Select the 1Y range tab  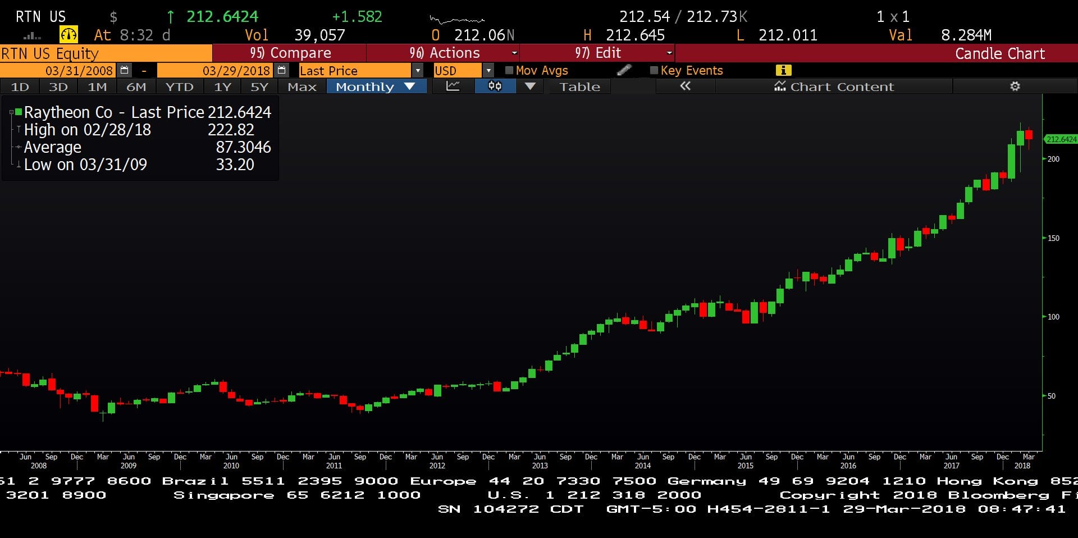coord(222,86)
